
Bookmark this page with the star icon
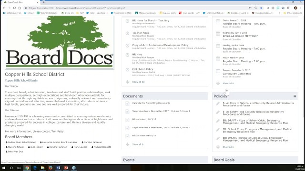pos(261,8)
